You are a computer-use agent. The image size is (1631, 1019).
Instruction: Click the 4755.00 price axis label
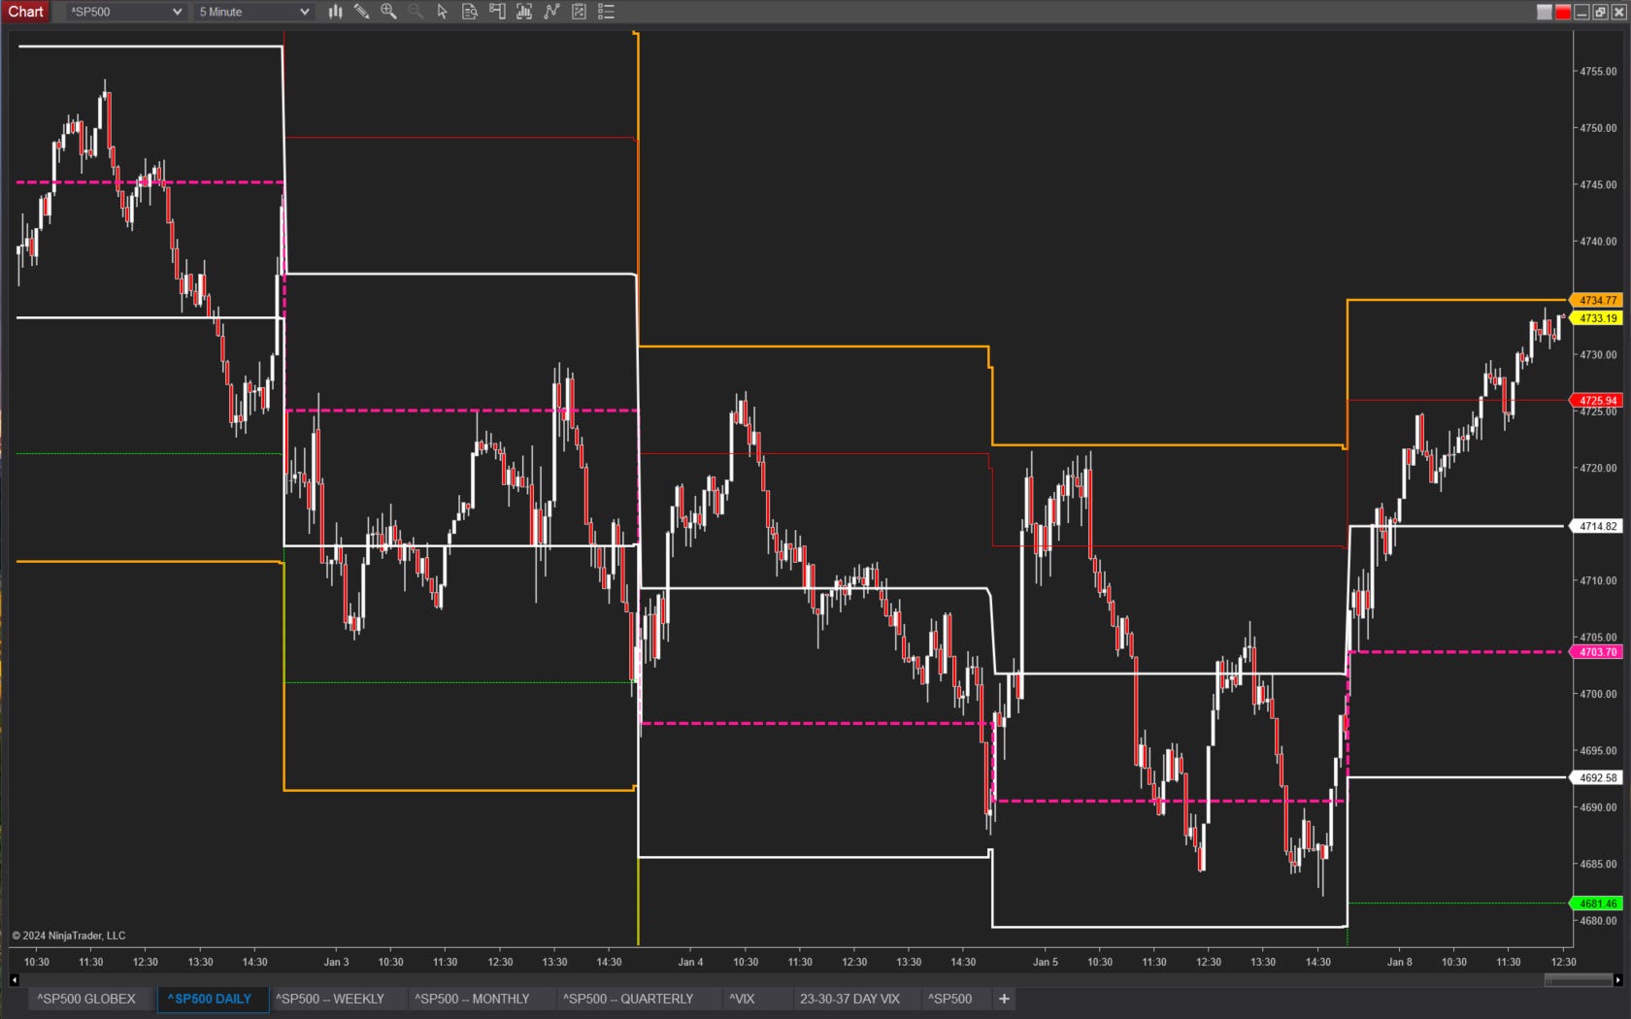[1598, 72]
